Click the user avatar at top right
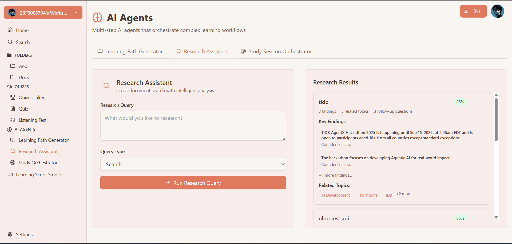512x244 pixels. tap(497, 11)
